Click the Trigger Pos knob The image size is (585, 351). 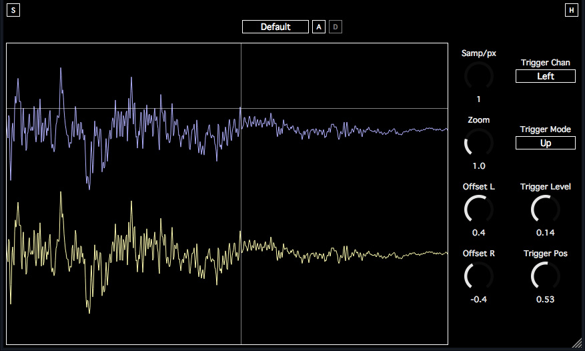click(x=546, y=276)
